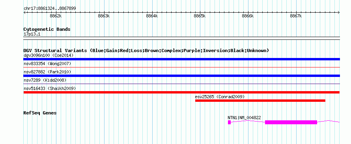The height and width of the screenshot is (144, 351).
Task: Click the 8863k ruler tick label
Action: point(104,16)
